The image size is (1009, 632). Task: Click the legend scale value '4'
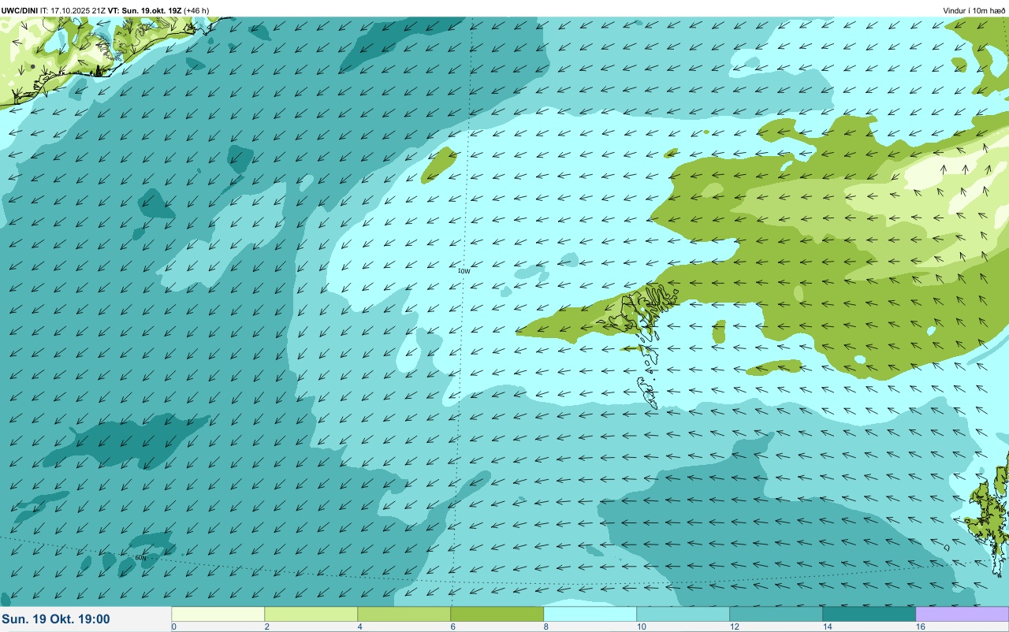[359, 626]
